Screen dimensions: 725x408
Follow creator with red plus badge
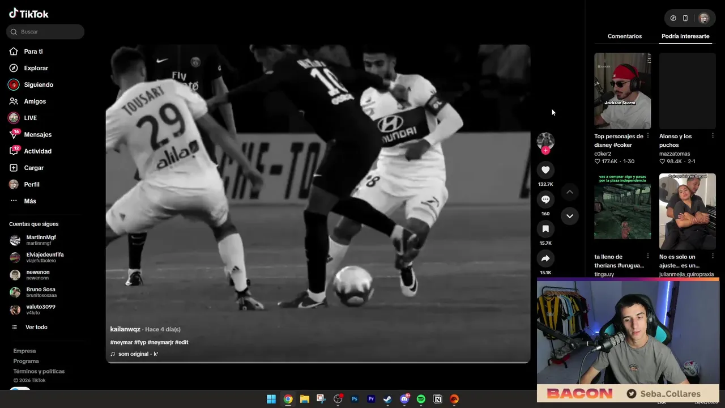[x=545, y=151]
